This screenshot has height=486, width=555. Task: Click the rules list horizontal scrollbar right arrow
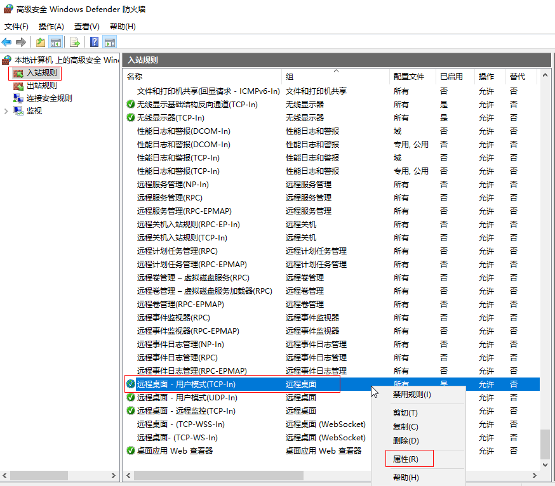pyautogui.click(x=535, y=476)
